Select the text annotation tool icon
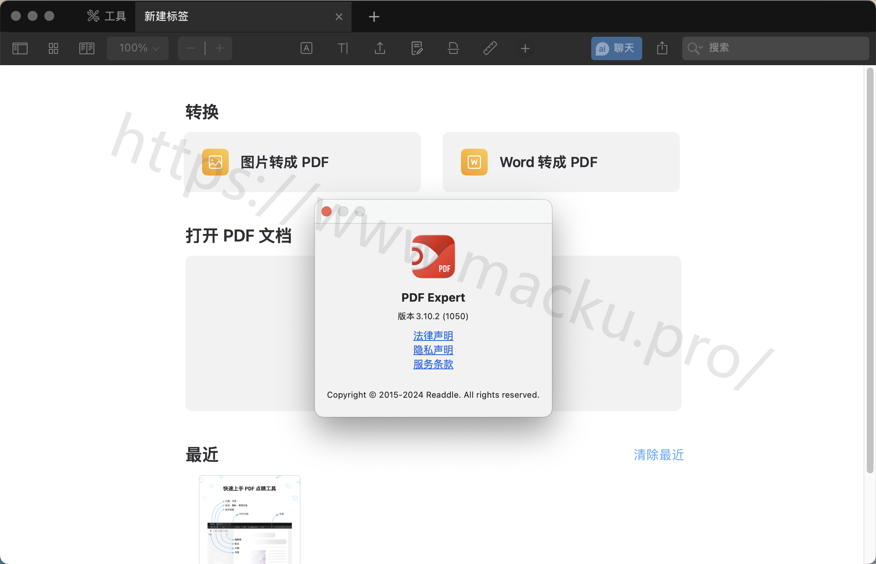Screen dimensions: 876x564 point(306,48)
